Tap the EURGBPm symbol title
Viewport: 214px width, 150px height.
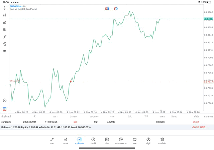(15, 6)
